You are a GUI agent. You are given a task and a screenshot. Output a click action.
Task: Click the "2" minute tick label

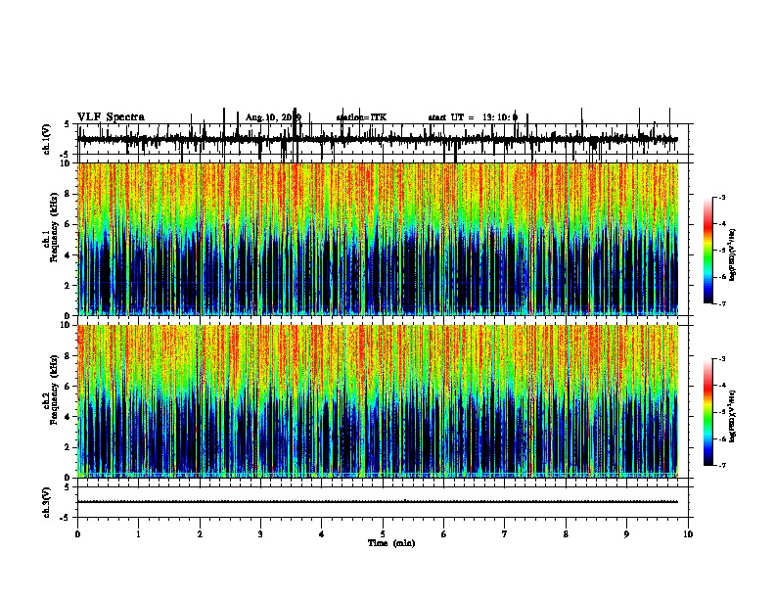click(x=200, y=534)
